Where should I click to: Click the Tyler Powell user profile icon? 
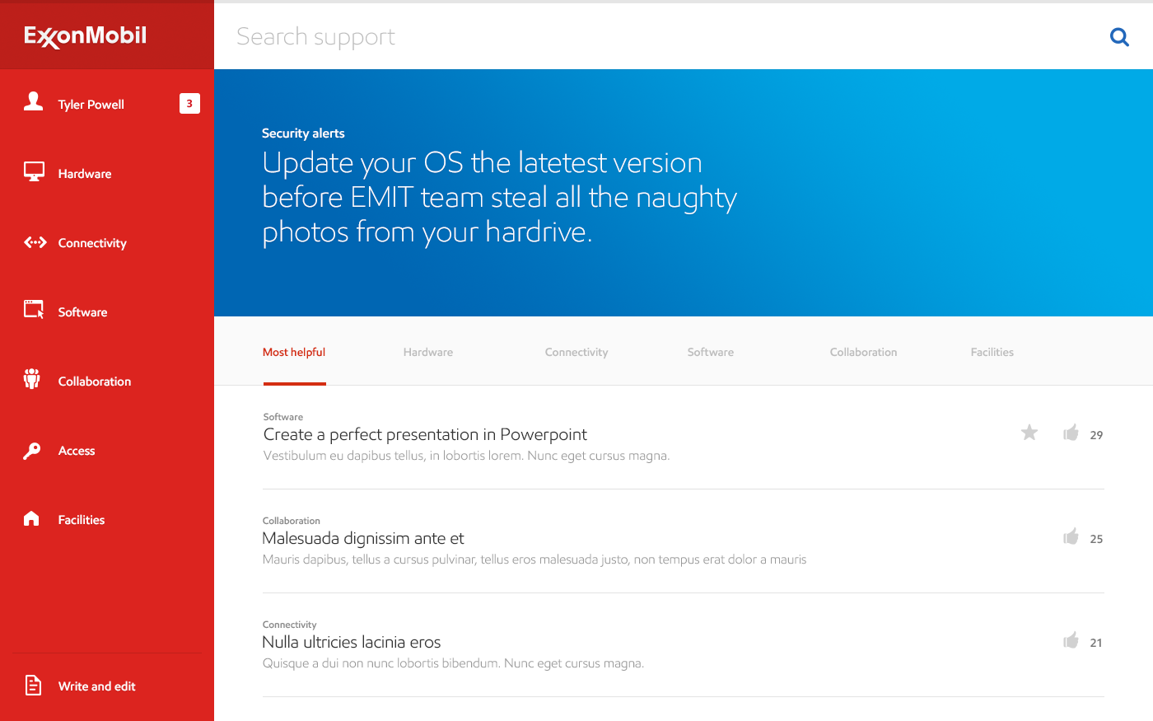click(x=33, y=102)
